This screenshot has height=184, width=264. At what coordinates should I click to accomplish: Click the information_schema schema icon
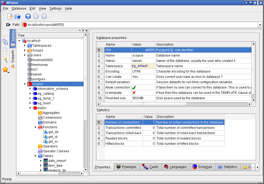click(35, 89)
